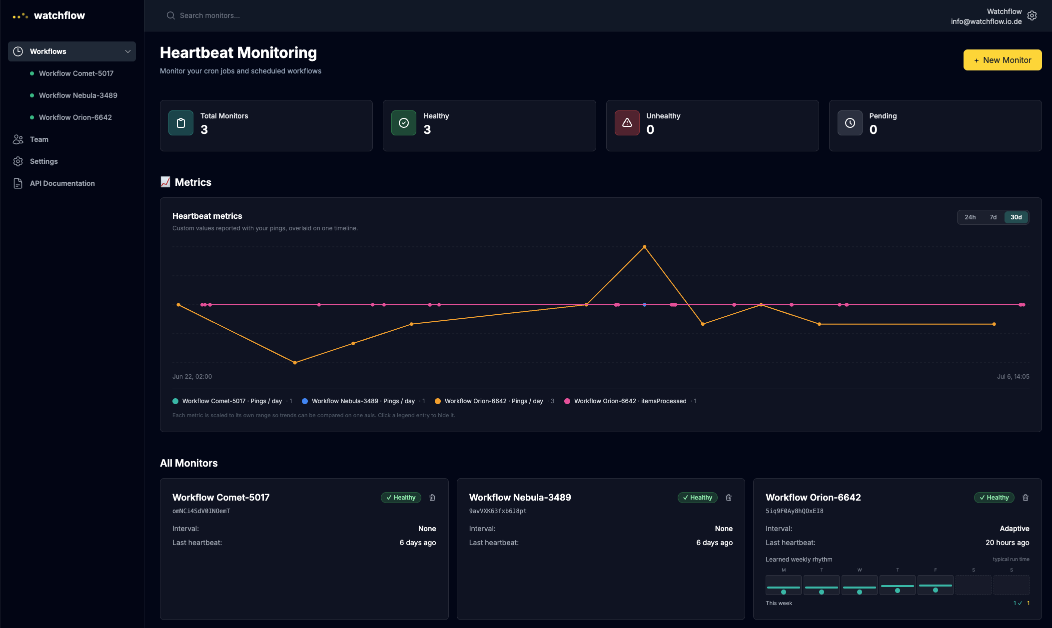
Task: Click the orange peak point on chart
Action: pyautogui.click(x=644, y=247)
